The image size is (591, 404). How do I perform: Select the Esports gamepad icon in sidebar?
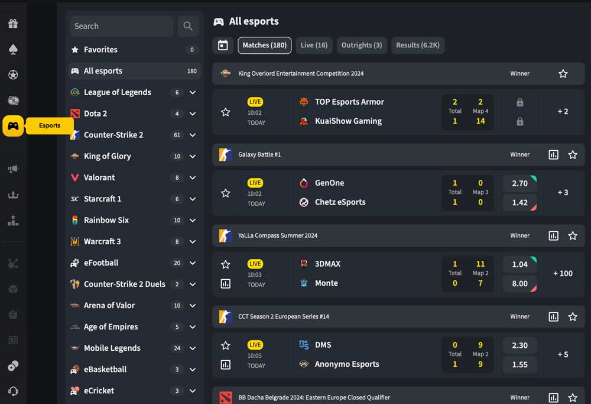[12, 126]
